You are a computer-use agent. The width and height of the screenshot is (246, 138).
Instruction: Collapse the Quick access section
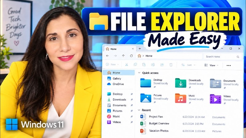click(x=139, y=73)
